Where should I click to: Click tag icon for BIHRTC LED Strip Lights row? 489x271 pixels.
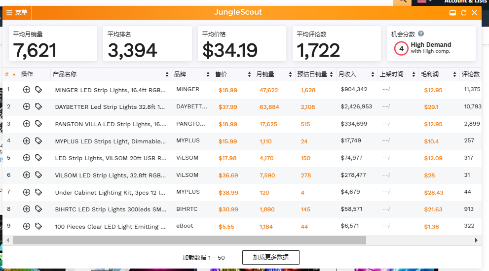[38, 209]
